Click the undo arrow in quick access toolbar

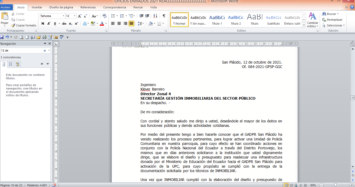click(7, 37)
